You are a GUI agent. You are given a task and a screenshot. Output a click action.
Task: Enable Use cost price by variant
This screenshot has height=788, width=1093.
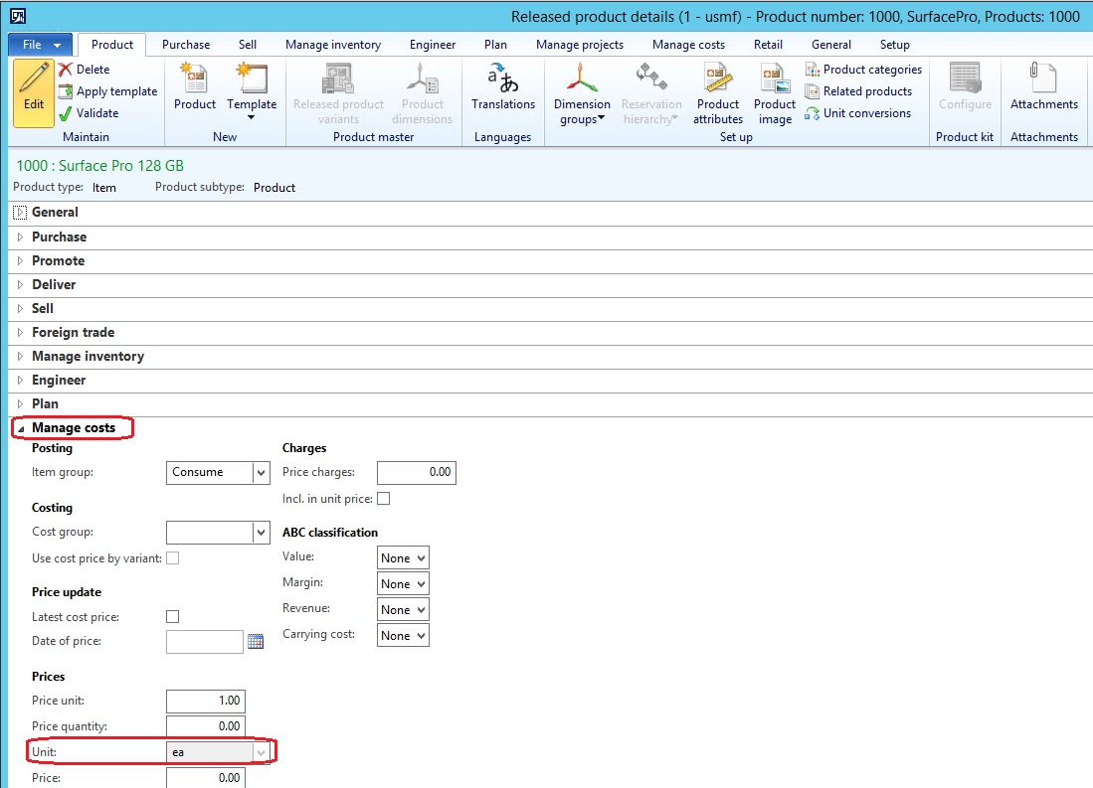pyautogui.click(x=172, y=558)
